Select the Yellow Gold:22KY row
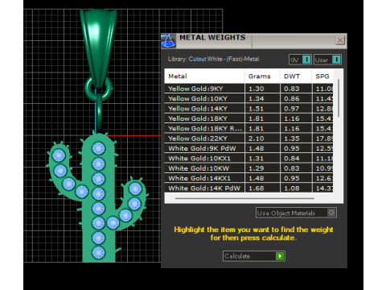The width and height of the screenshot is (386, 290). (248, 139)
